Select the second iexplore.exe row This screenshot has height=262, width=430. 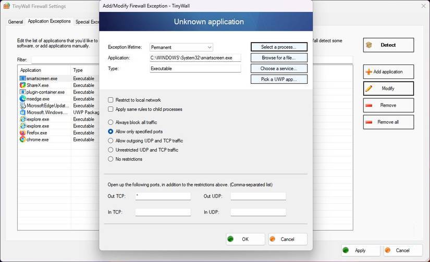click(x=59, y=126)
